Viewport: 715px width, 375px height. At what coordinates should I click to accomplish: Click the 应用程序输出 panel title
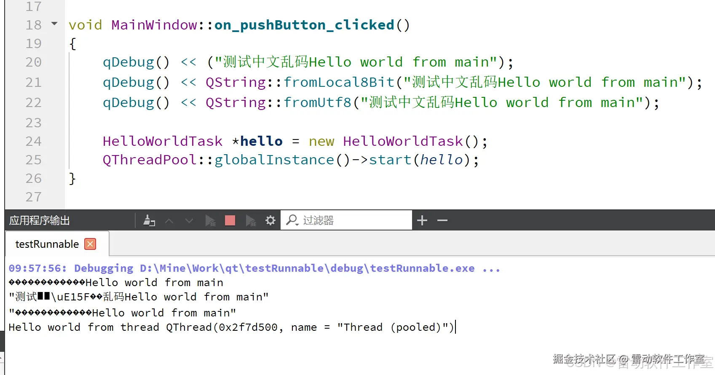coord(40,220)
